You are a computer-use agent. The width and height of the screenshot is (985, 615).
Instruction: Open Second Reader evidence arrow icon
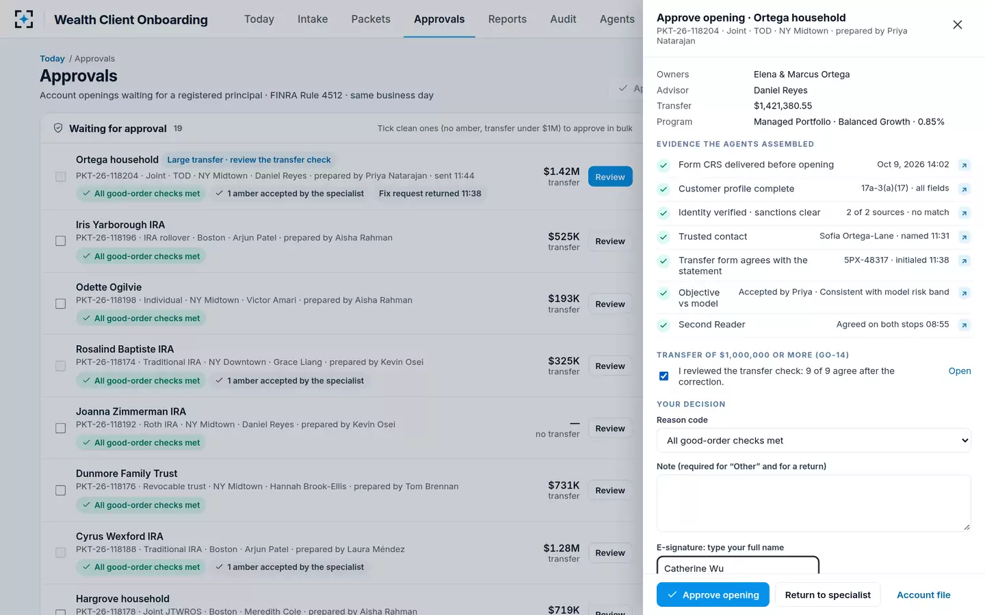pos(964,325)
